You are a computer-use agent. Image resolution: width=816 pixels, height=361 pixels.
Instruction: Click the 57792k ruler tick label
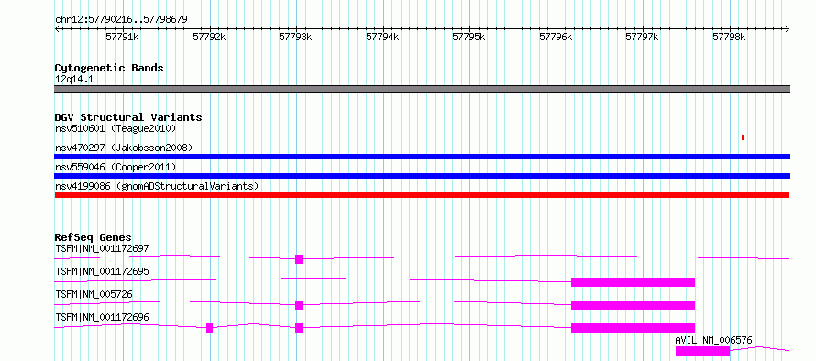pos(209,37)
